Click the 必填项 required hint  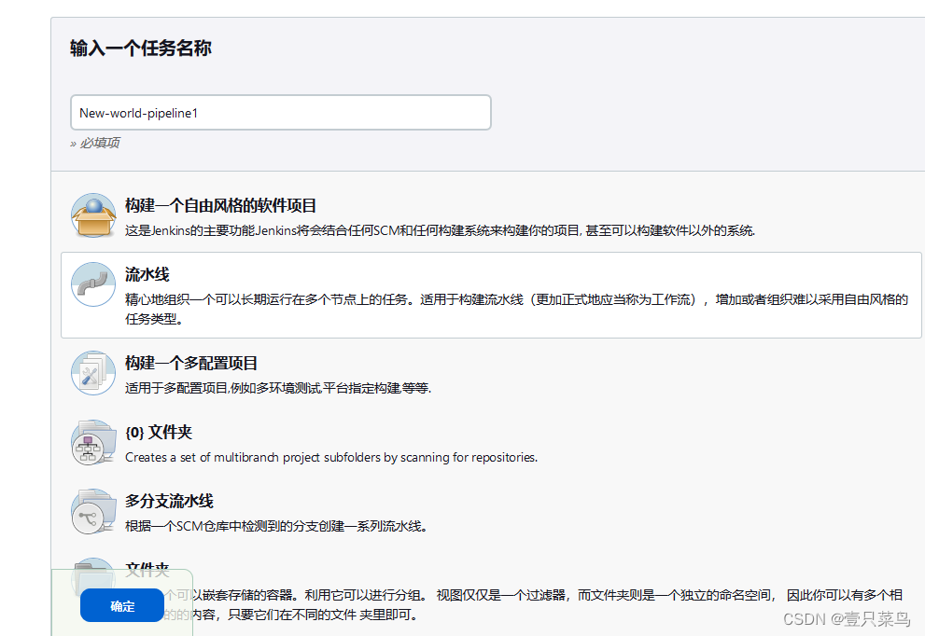pos(95,143)
